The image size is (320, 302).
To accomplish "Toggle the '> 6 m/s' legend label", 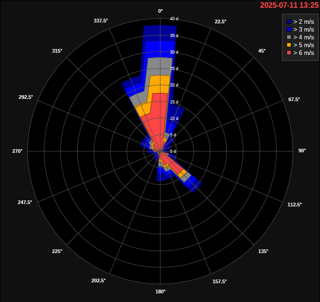I will [x=304, y=53].
